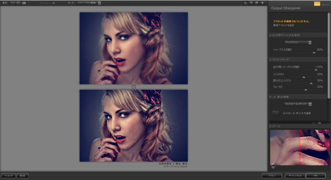
Task: Adjust the フォーカス slider handle
Action: pos(305,90)
